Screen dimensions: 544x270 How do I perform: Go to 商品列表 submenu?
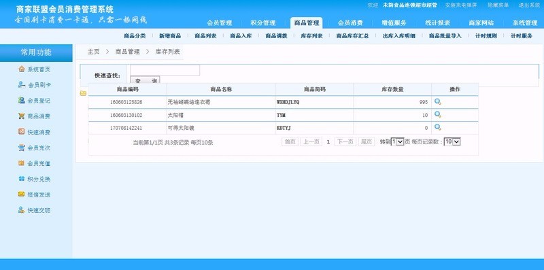205,36
